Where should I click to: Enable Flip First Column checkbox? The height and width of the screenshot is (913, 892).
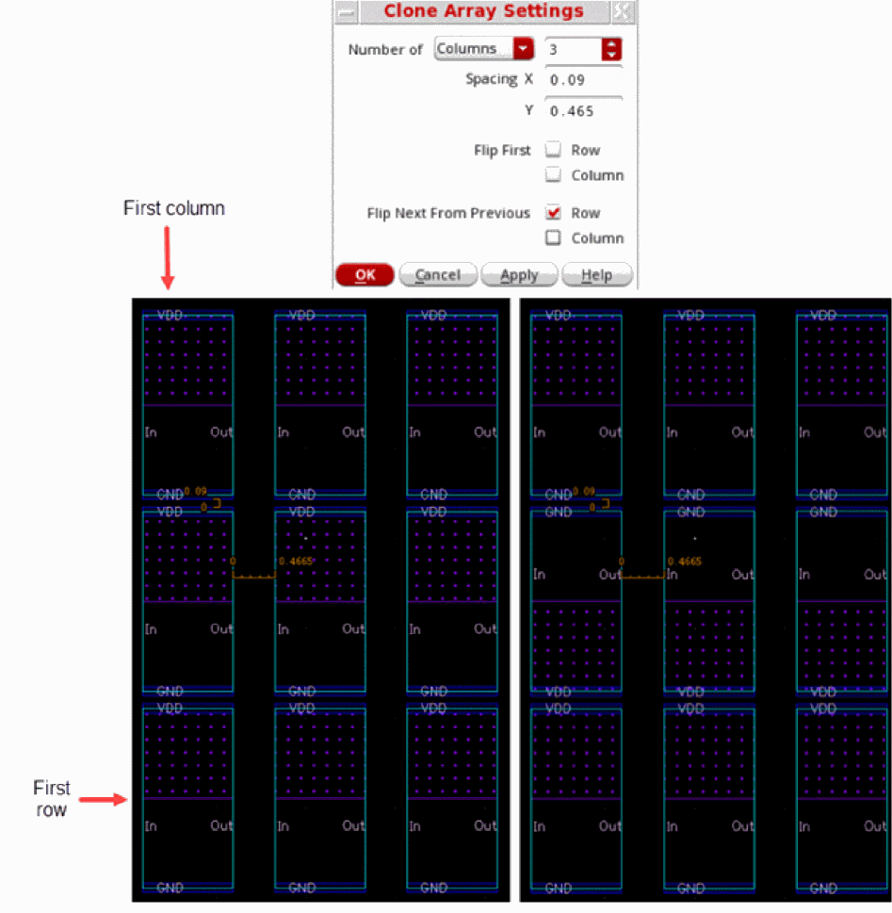pyautogui.click(x=553, y=174)
